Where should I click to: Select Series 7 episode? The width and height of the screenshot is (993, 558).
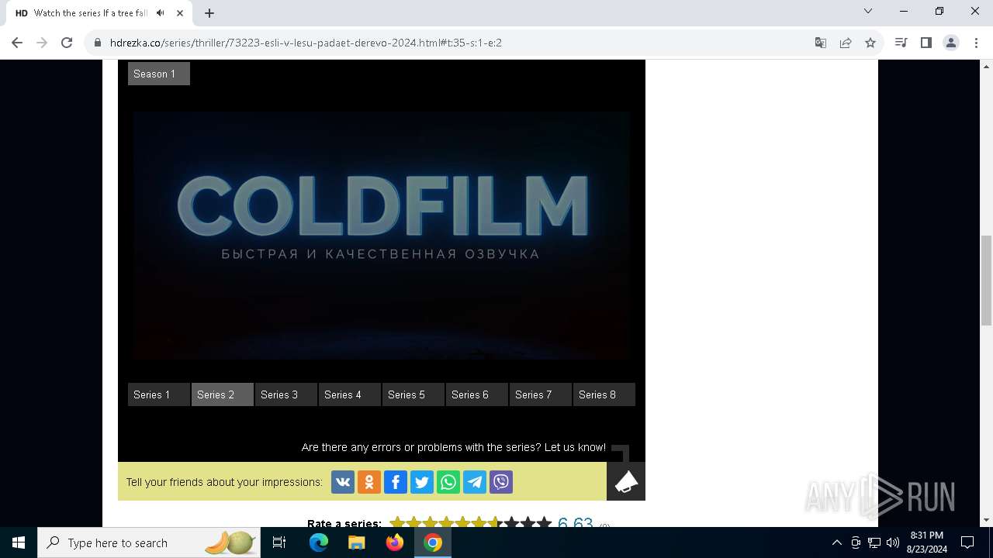[541, 394]
